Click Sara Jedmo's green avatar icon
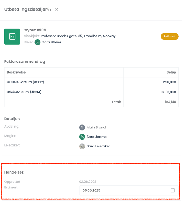This screenshot has width=182, height=205. (82, 137)
